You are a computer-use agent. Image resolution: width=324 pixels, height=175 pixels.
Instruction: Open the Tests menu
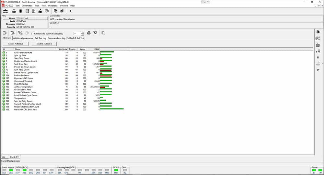[17, 5]
